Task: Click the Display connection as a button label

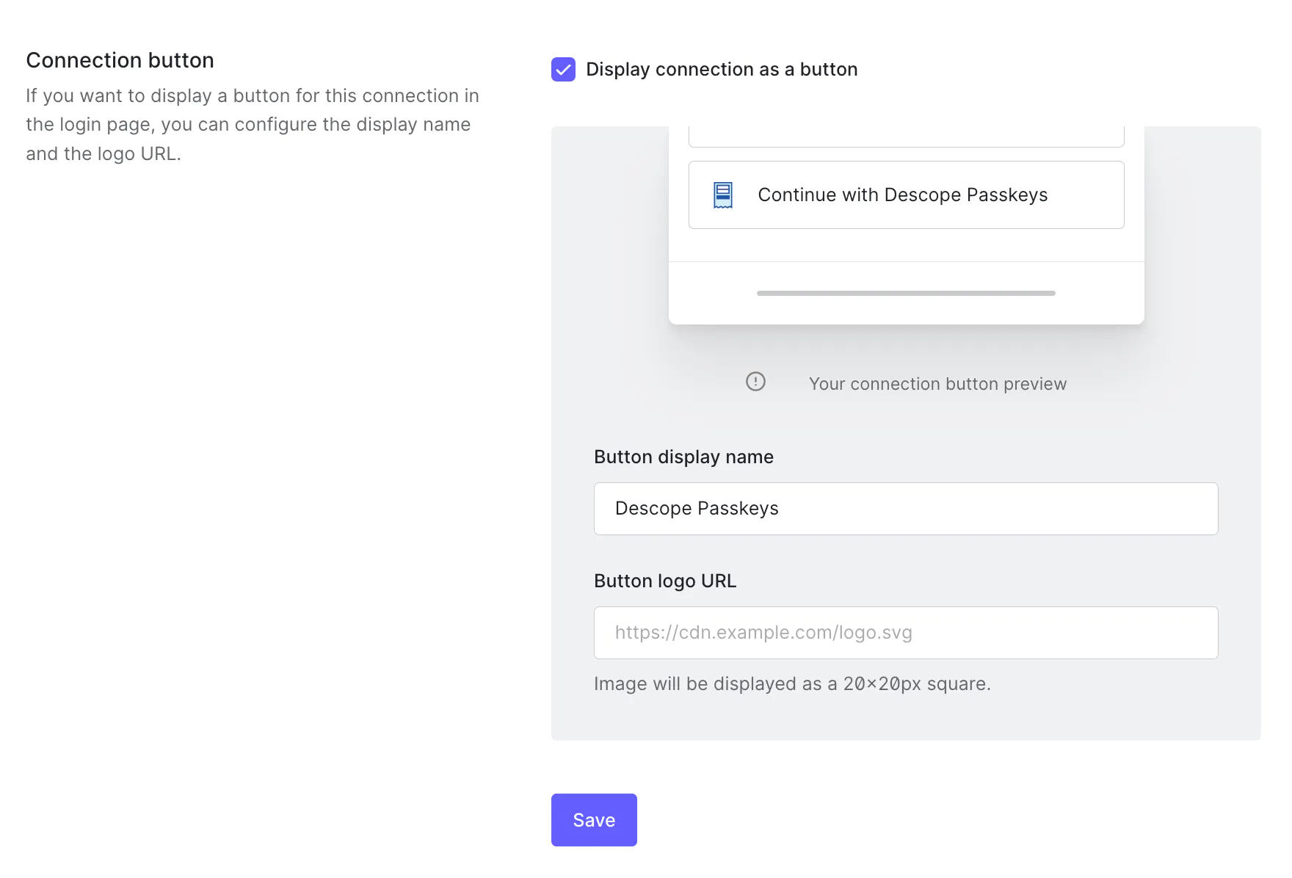Action: point(721,70)
